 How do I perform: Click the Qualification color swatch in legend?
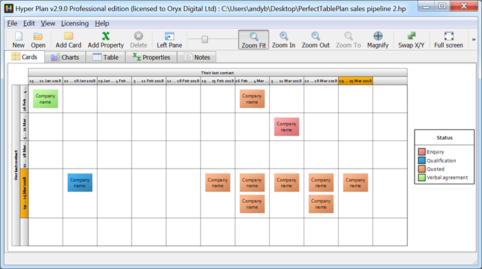pyautogui.click(x=421, y=160)
